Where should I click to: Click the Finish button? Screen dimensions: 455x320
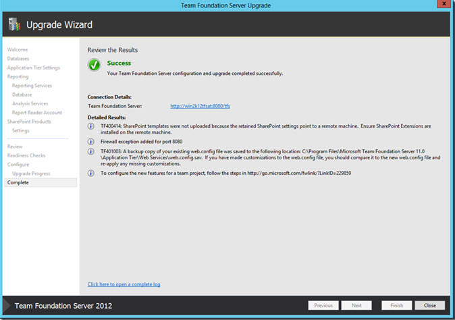click(x=396, y=306)
